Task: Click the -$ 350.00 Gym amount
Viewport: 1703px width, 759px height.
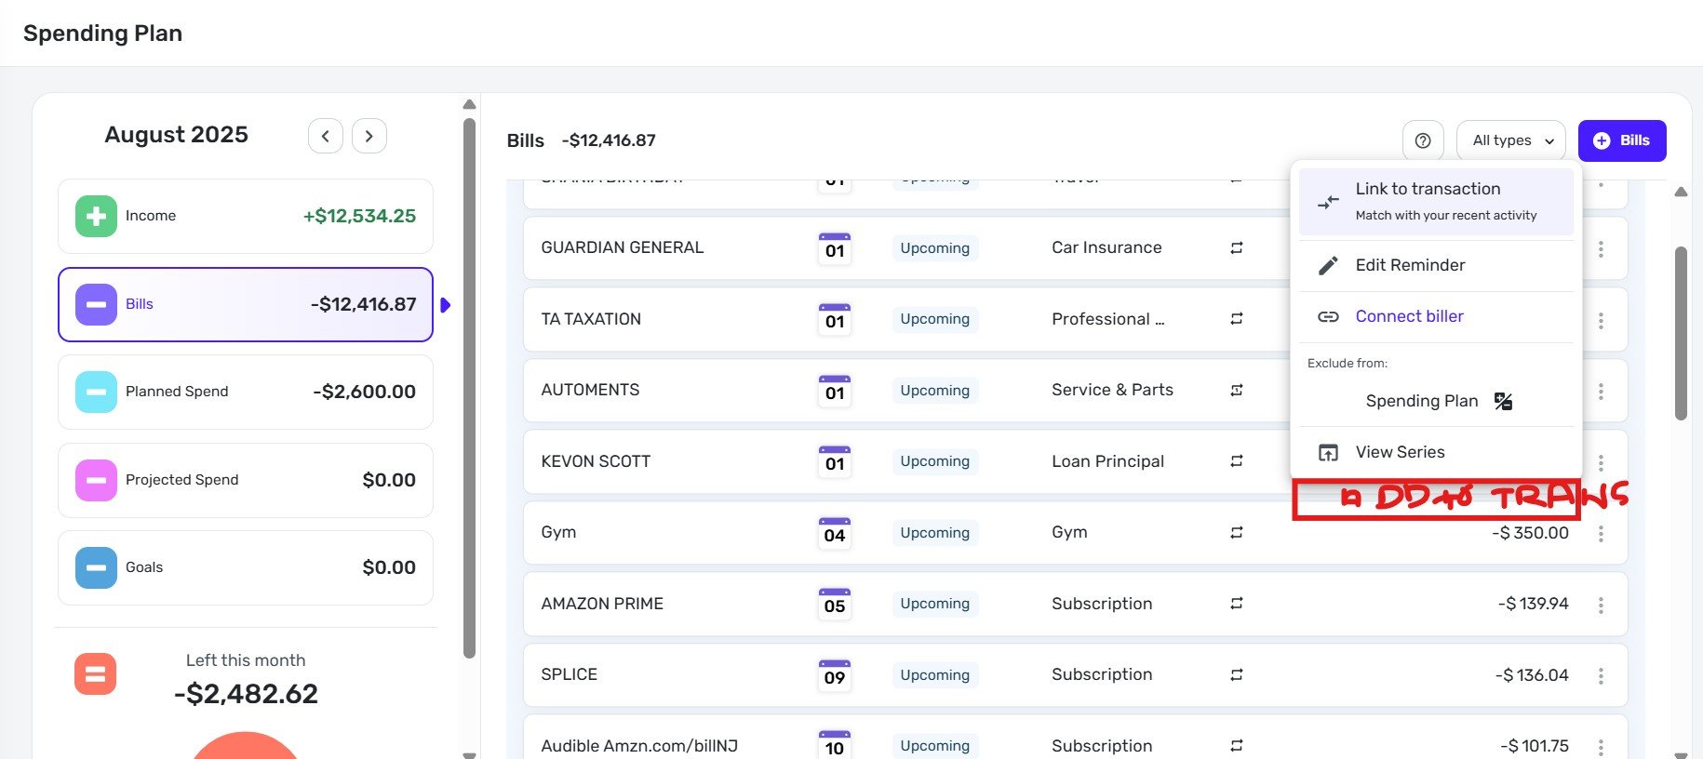Action: (x=1530, y=533)
